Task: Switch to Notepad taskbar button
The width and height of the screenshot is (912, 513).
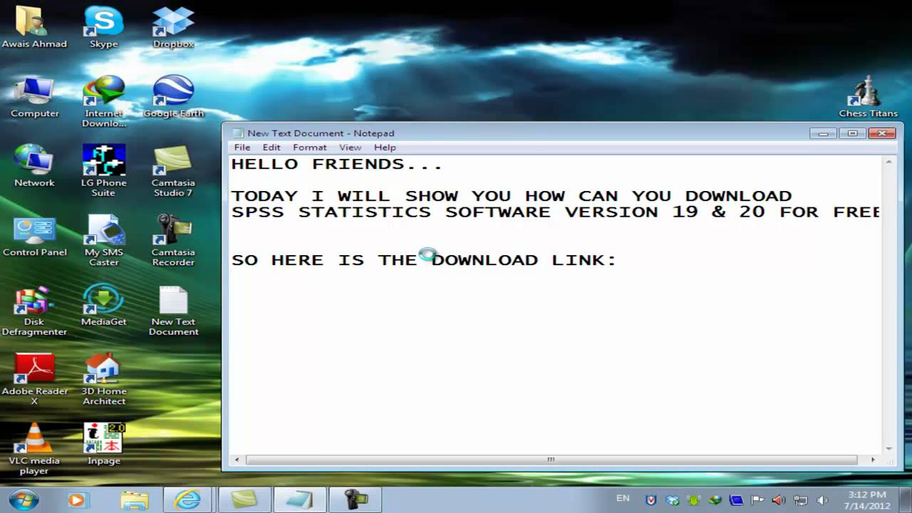Action: (299, 499)
